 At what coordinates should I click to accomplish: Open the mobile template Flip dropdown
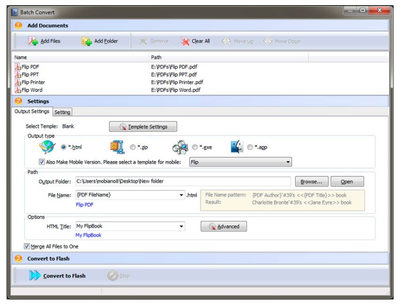click(x=241, y=162)
